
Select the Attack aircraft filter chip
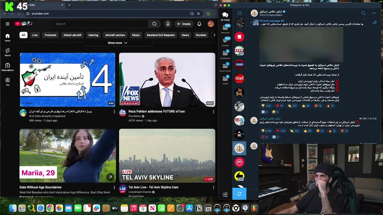click(72, 35)
